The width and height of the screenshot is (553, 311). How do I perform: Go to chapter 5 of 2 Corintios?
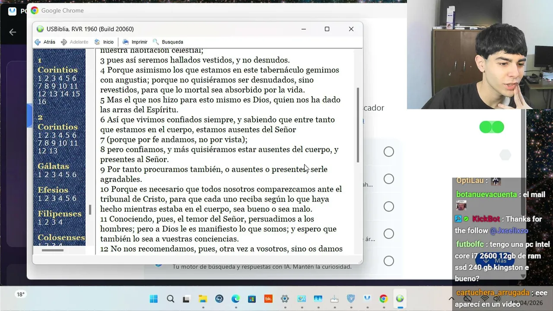(x=68, y=135)
